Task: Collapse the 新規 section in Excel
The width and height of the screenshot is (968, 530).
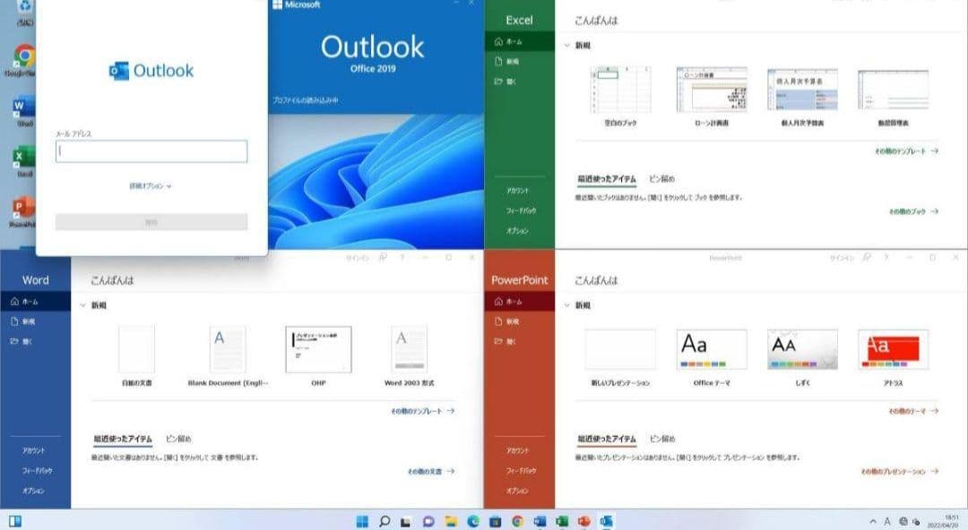Action: pos(567,42)
